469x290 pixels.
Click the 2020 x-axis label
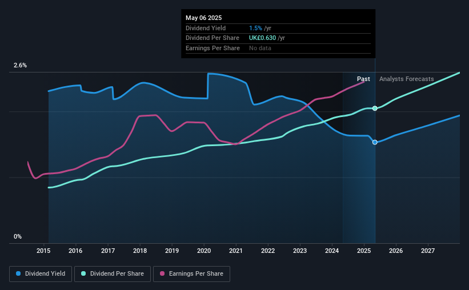pos(204,251)
